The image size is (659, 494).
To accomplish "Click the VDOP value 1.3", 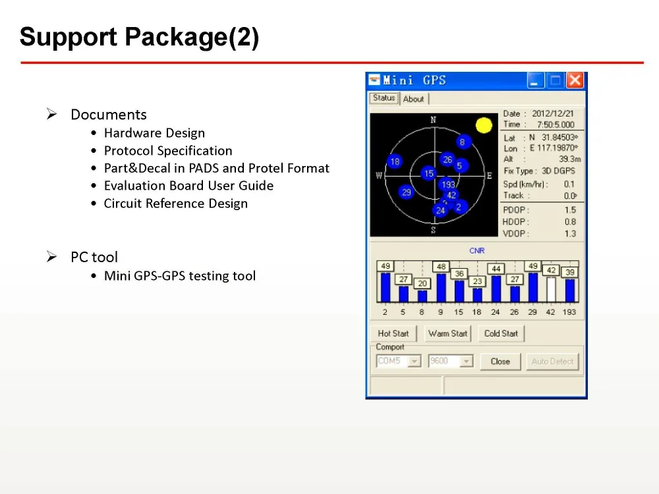I will tap(570, 234).
